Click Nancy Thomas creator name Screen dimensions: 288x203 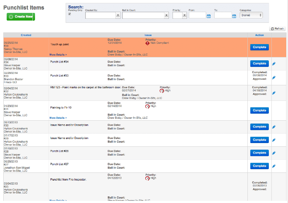point(13,49)
